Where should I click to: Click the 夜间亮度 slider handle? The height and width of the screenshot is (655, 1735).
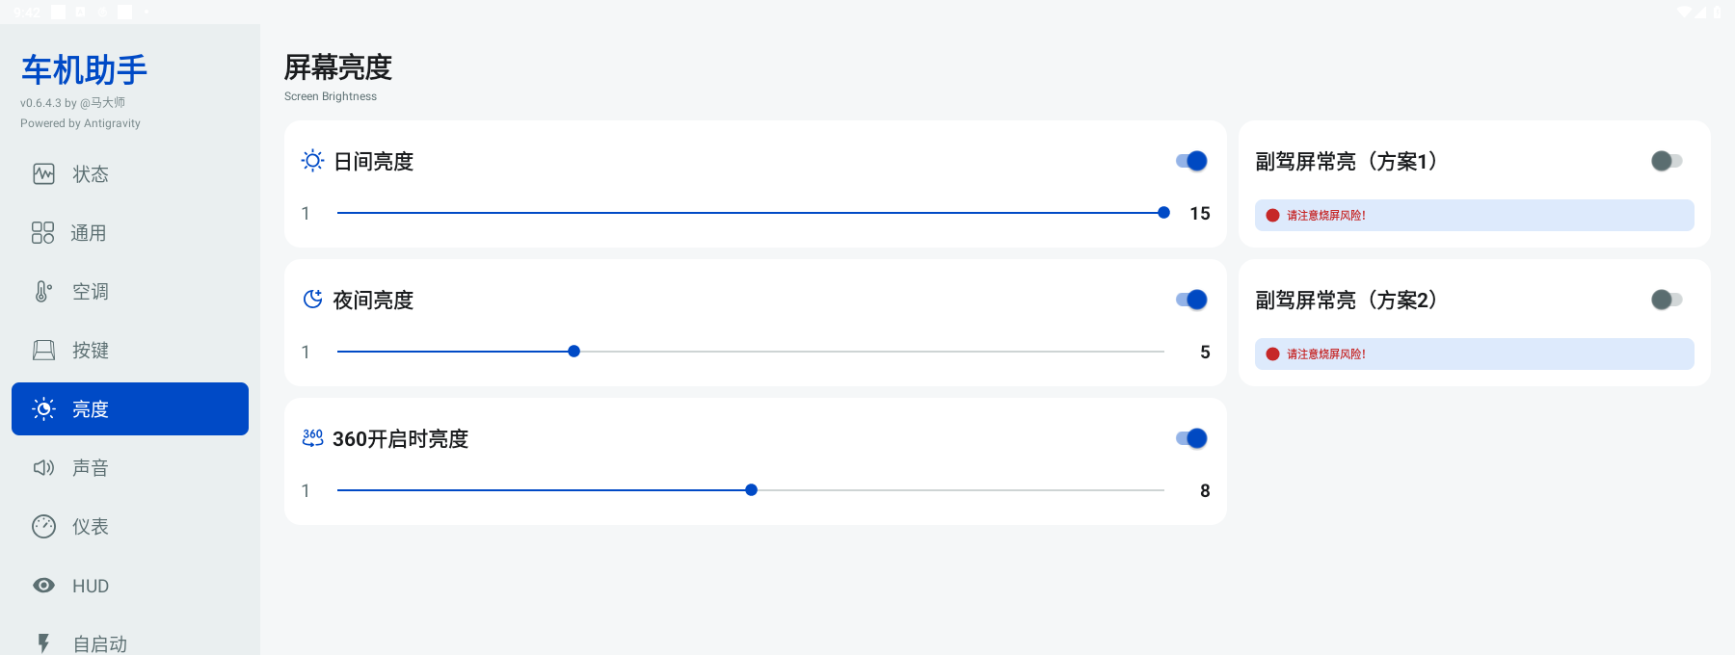coord(574,352)
